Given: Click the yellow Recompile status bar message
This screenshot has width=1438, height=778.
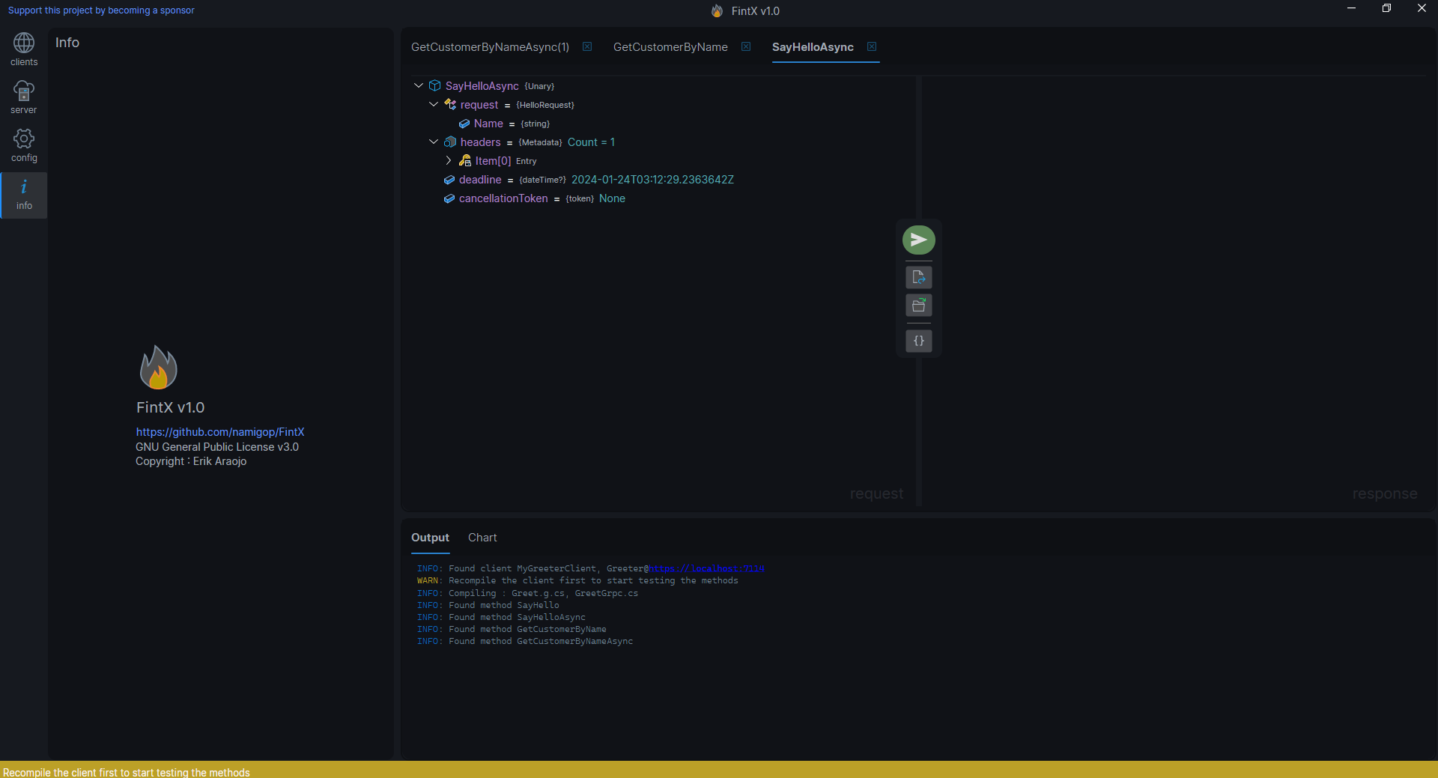Looking at the screenshot, I should 127,772.
